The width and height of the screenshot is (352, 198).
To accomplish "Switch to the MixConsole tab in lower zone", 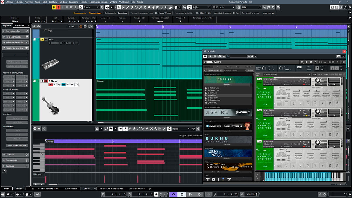I will 71,189.
